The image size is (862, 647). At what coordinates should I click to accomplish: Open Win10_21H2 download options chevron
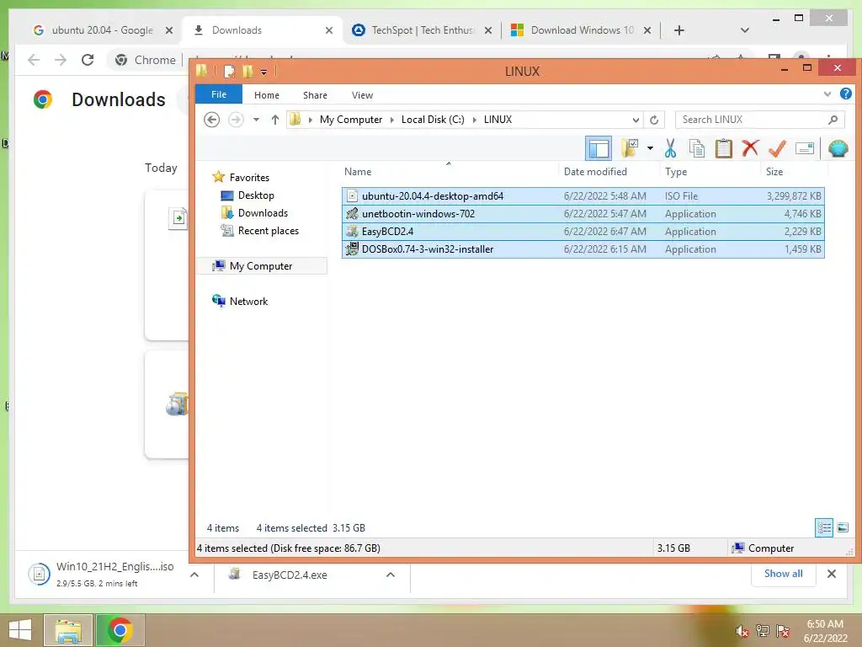tap(194, 575)
